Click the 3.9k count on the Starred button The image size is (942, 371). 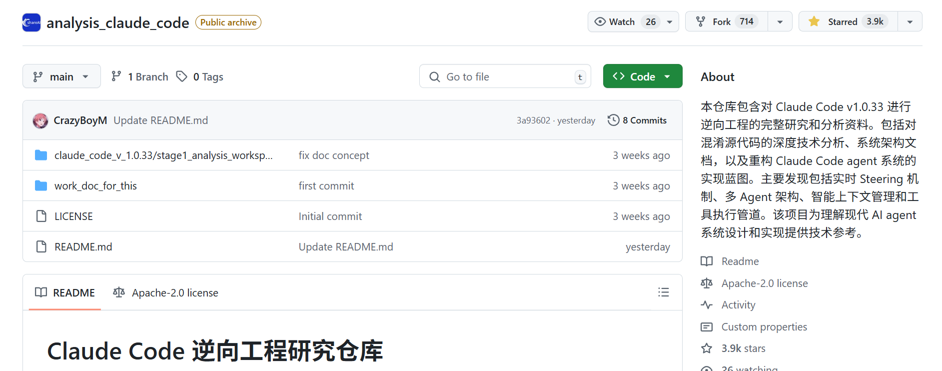(x=875, y=21)
